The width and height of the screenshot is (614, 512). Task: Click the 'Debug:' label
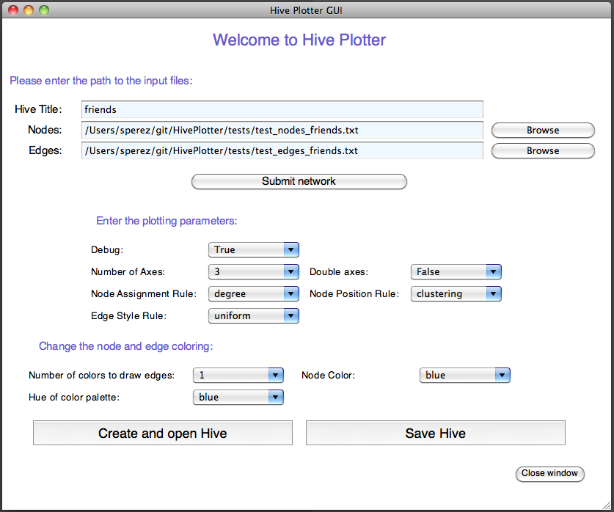tap(107, 249)
